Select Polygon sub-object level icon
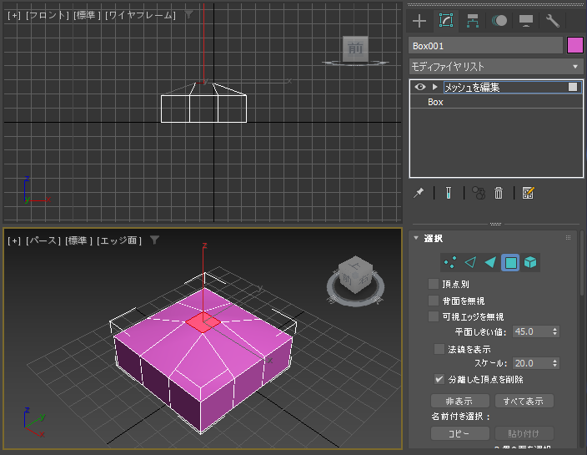Viewport: 587px width, 455px height. coord(510,262)
